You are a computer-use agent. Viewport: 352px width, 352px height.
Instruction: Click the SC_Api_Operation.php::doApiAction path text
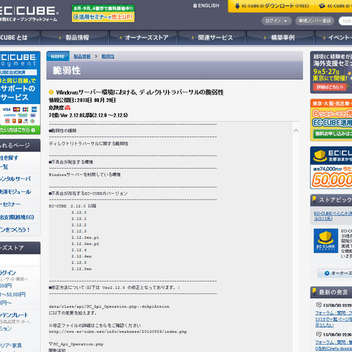[109, 307]
